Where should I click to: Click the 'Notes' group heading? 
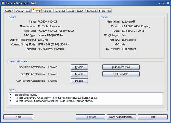pyautogui.click(x=12, y=90)
